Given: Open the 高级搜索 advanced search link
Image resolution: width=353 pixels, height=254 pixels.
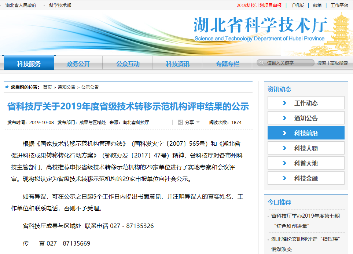Looking at the screenshot, I should click(339, 63).
